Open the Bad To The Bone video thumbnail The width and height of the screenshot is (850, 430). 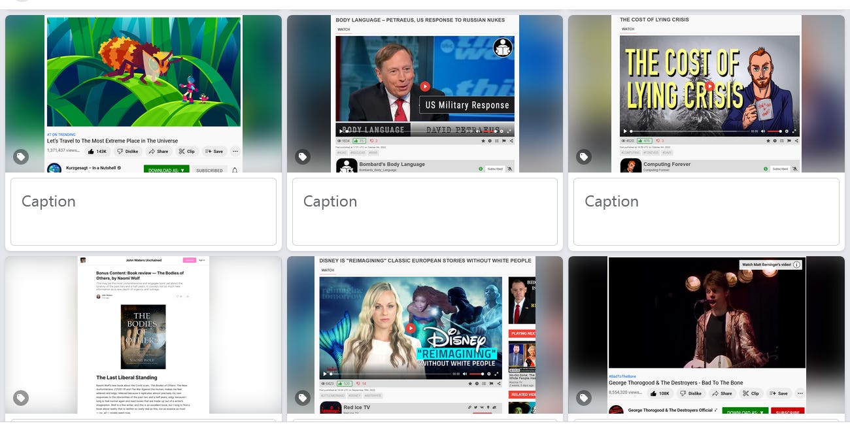point(706,335)
